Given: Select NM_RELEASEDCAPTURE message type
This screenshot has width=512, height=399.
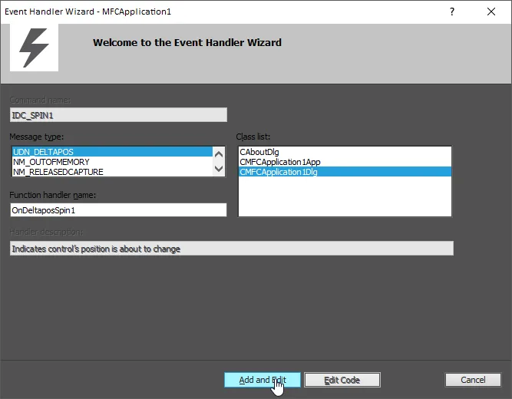Looking at the screenshot, I should 112,172.
